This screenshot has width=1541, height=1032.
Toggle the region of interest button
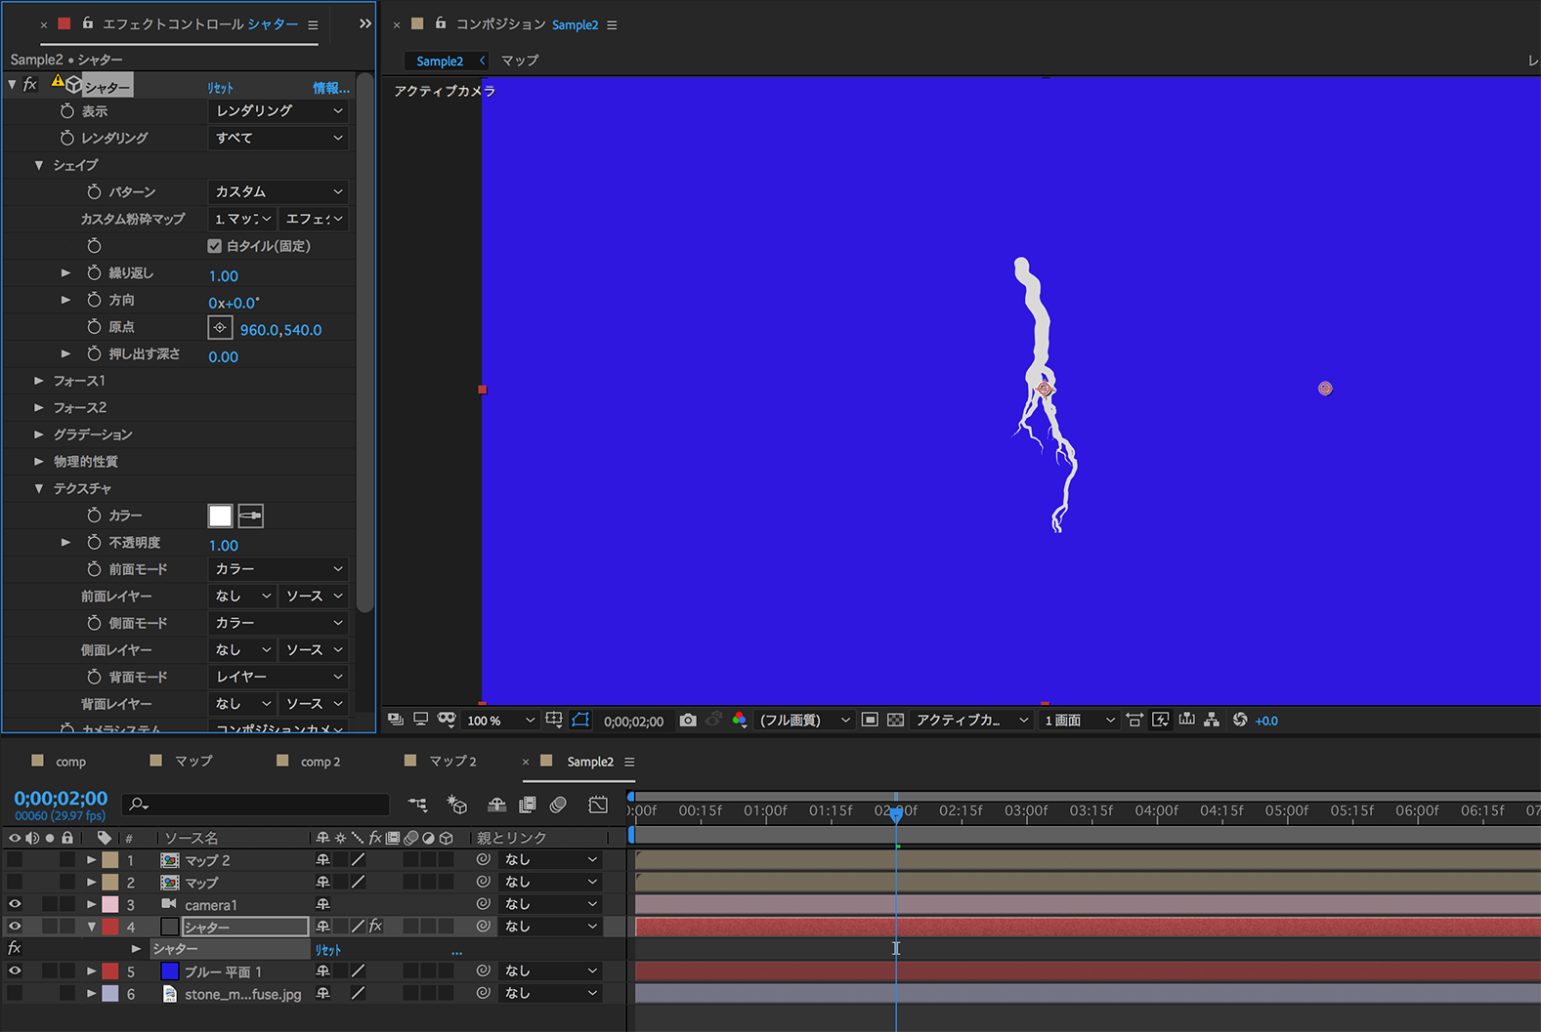click(870, 721)
